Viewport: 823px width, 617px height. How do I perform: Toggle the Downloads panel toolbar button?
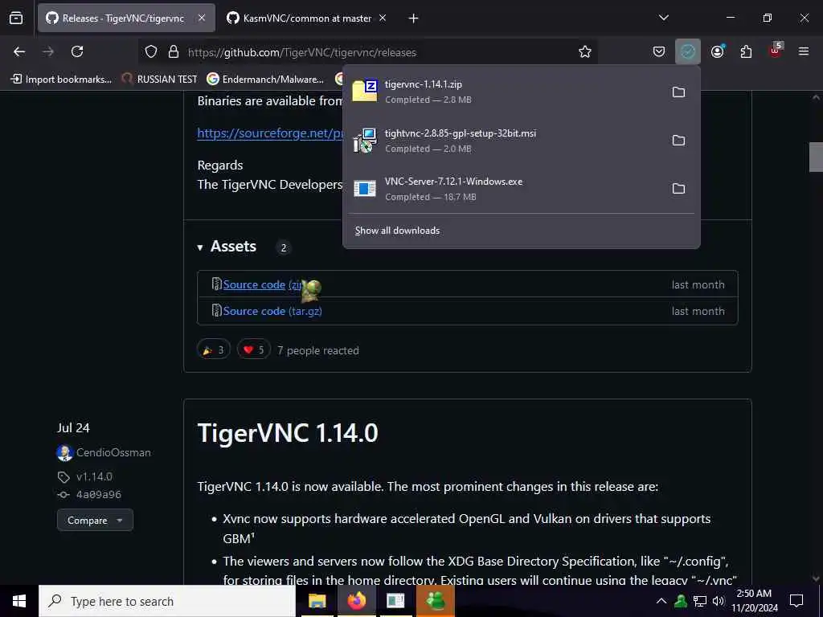pyautogui.click(x=688, y=51)
